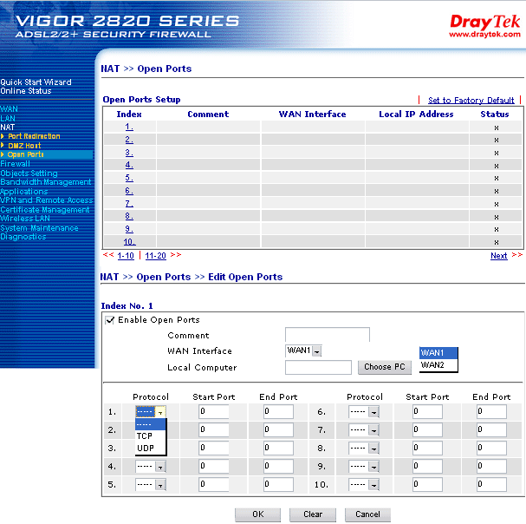Open Wireless LAN in sidebar

click(x=25, y=219)
